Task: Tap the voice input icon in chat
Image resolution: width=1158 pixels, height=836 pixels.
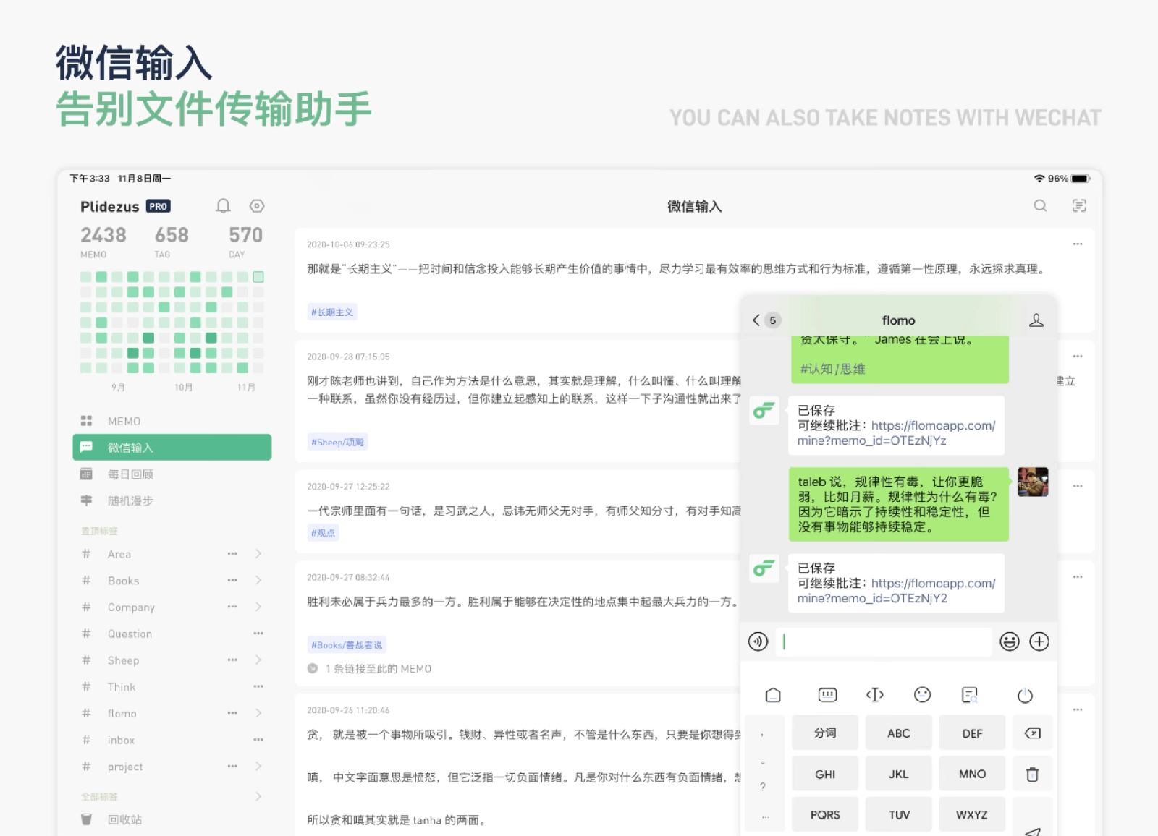Action: (x=758, y=641)
